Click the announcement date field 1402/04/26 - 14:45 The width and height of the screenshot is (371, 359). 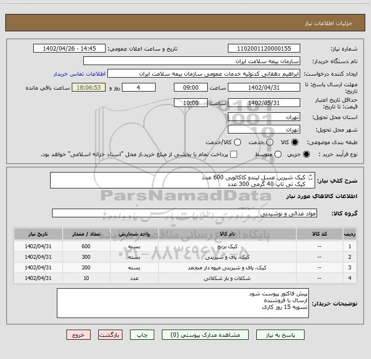coord(69,48)
